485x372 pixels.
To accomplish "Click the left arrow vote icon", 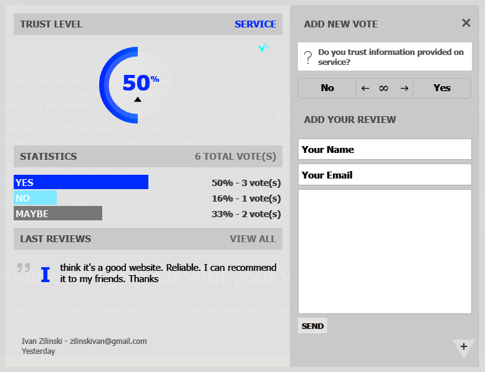I will coord(365,88).
